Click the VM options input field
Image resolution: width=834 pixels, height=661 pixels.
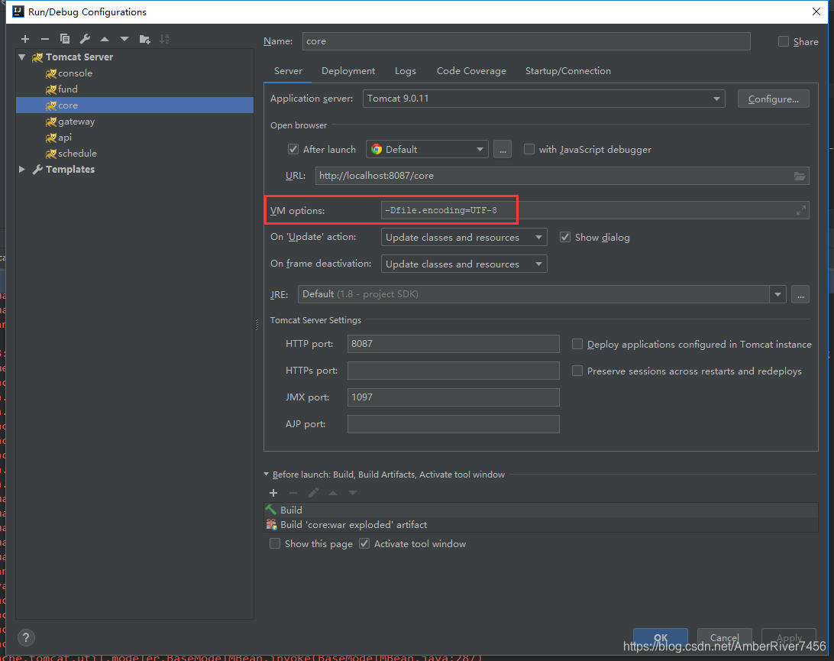tap(595, 210)
